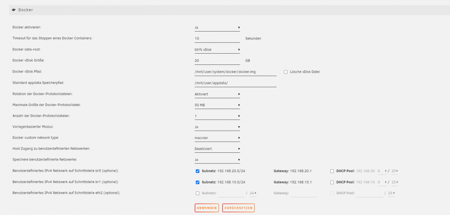Enable the eth2 Subnetz checkbox
Viewport: 450px width, 215px height.
tap(198, 193)
